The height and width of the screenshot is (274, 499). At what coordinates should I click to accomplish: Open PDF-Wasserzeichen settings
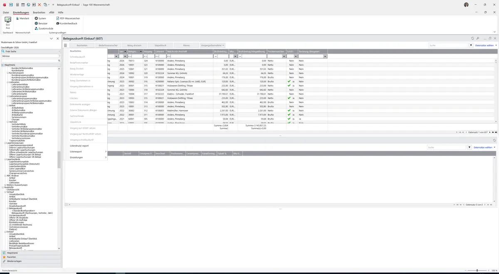pos(68,18)
